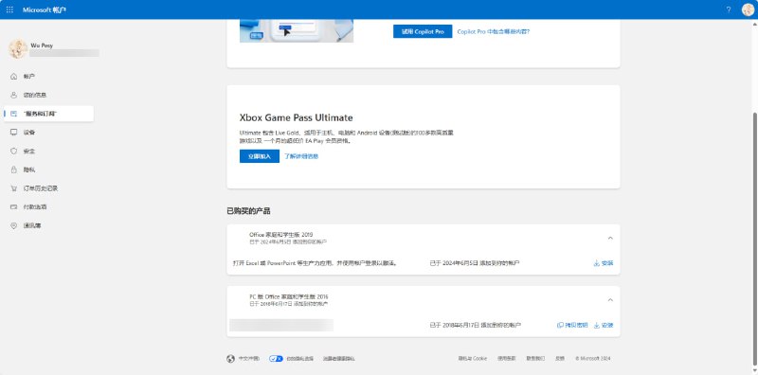Open 付款选项 with the card icon
The width and height of the screenshot is (758, 375).
(48, 206)
